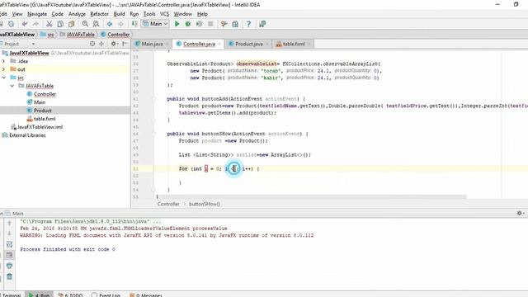
Task: Click Scroll from Source target icon
Action: pyautogui.click(x=92, y=44)
